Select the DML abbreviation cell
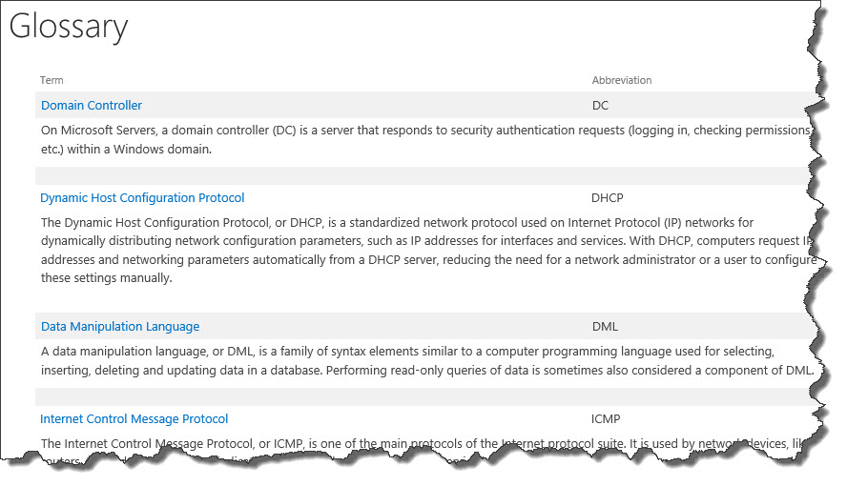Screen dimensions: 847x486 [x=605, y=326]
